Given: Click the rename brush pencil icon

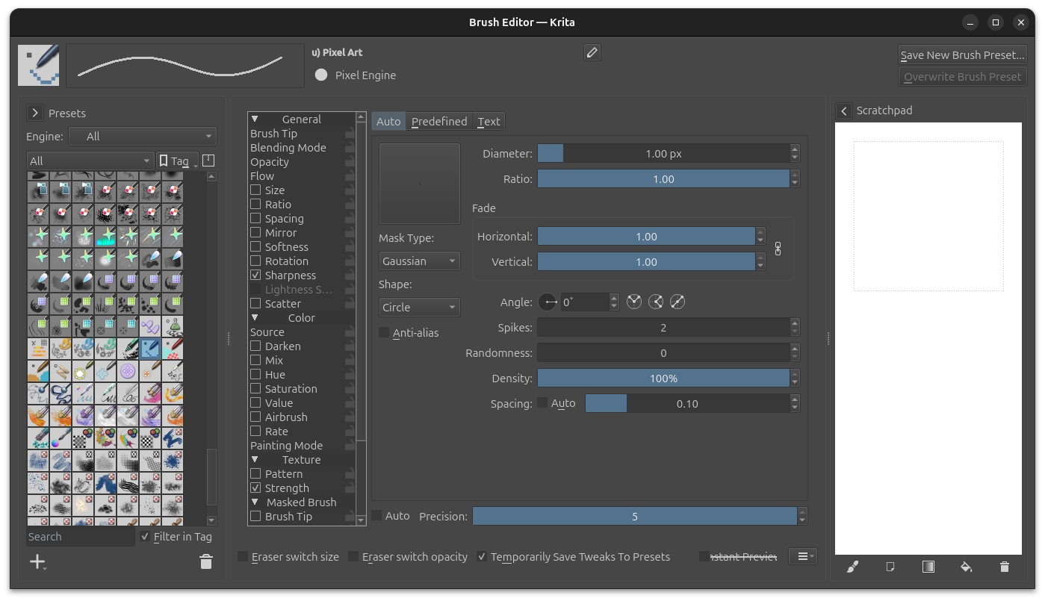Looking at the screenshot, I should pyautogui.click(x=592, y=52).
